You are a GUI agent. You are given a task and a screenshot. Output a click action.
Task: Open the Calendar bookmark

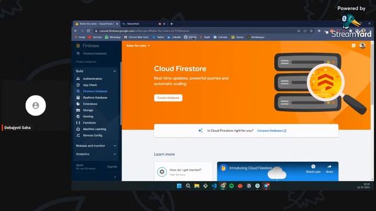(220, 38)
